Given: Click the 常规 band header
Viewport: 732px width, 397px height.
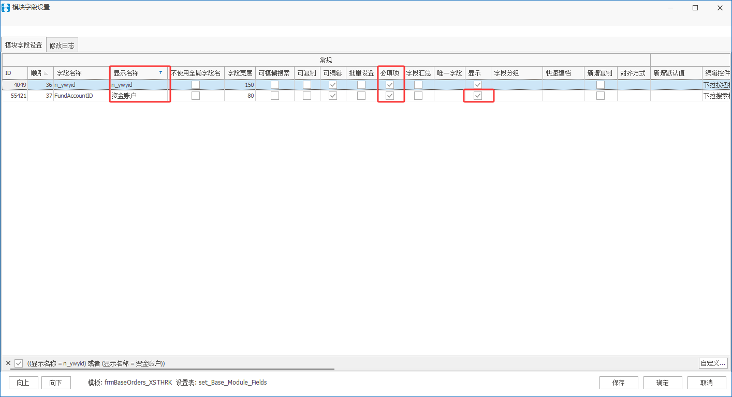Looking at the screenshot, I should [x=326, y=60].
